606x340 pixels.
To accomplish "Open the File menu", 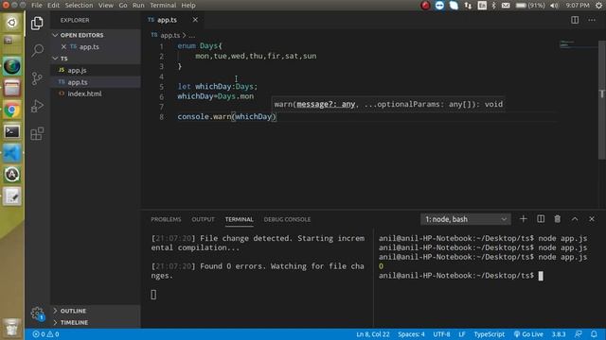I will coord(37,6).
